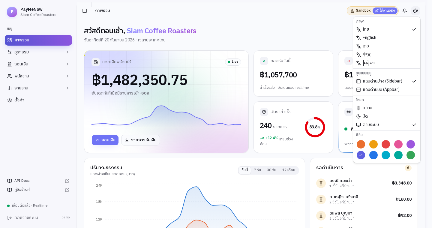Select มืด dark mode
Screen dimensions: 432x228
(387, 116)
